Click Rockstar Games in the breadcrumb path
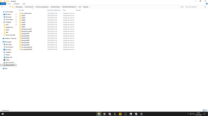This screenshot has width=208, height=116. point(55,7)
